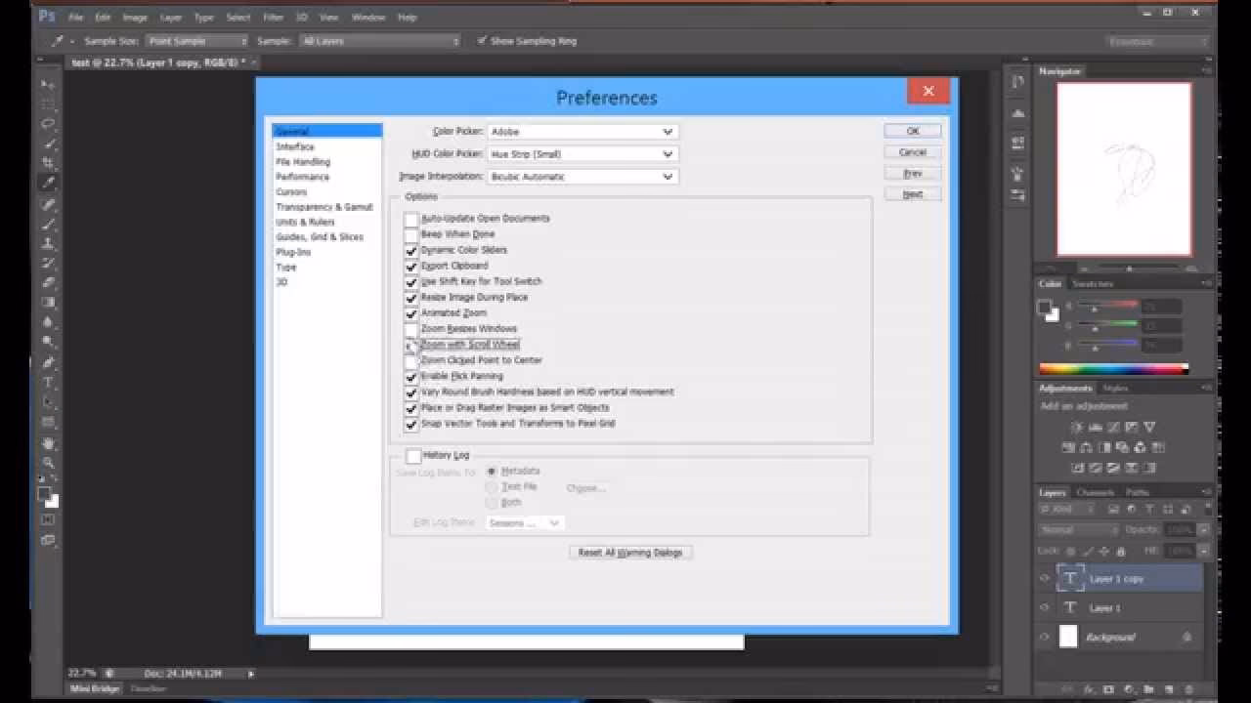Enable the History Log checkbox

click(x=413, y=456)
